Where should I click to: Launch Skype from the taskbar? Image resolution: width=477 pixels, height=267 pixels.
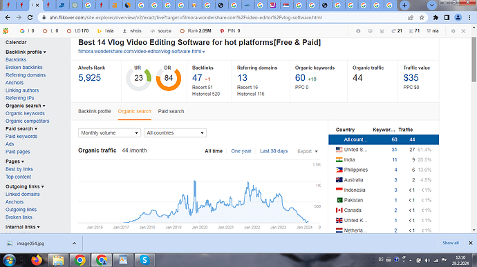click(144, 260)
